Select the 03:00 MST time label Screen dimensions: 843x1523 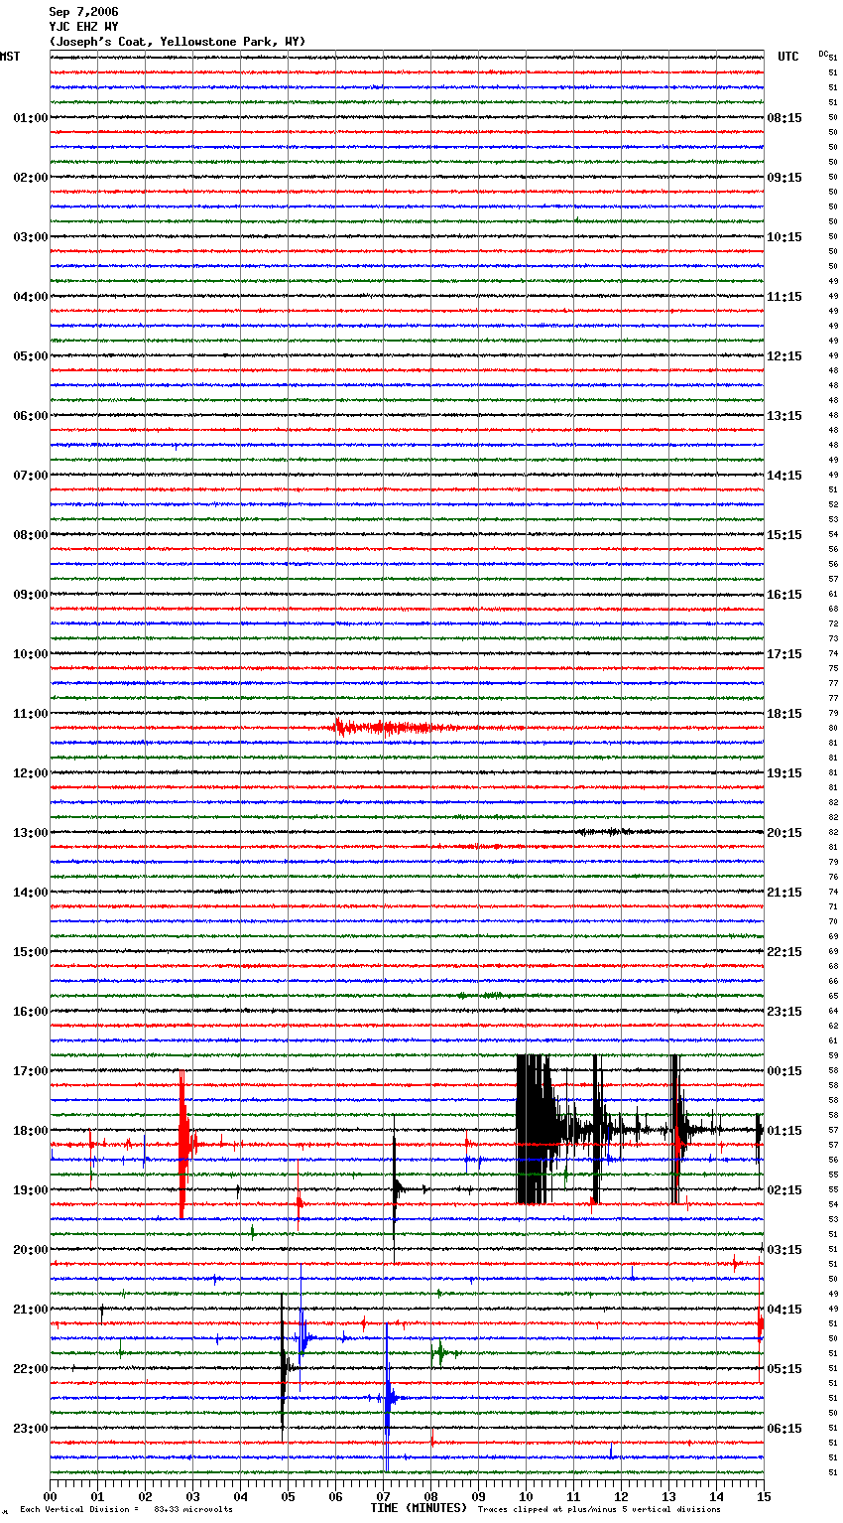[30, 237]
